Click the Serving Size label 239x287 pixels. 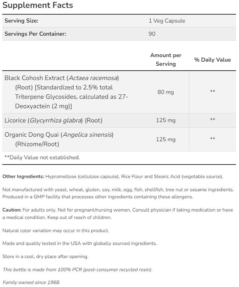tap(21, 21)
